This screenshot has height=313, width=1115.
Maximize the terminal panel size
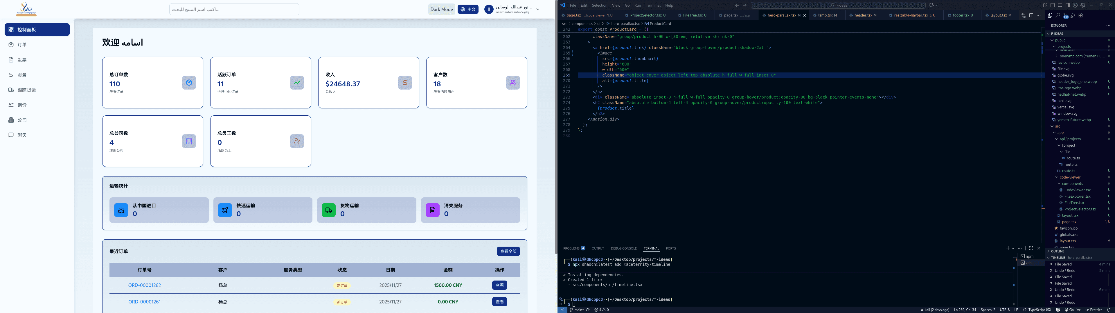coord(1031,248)
